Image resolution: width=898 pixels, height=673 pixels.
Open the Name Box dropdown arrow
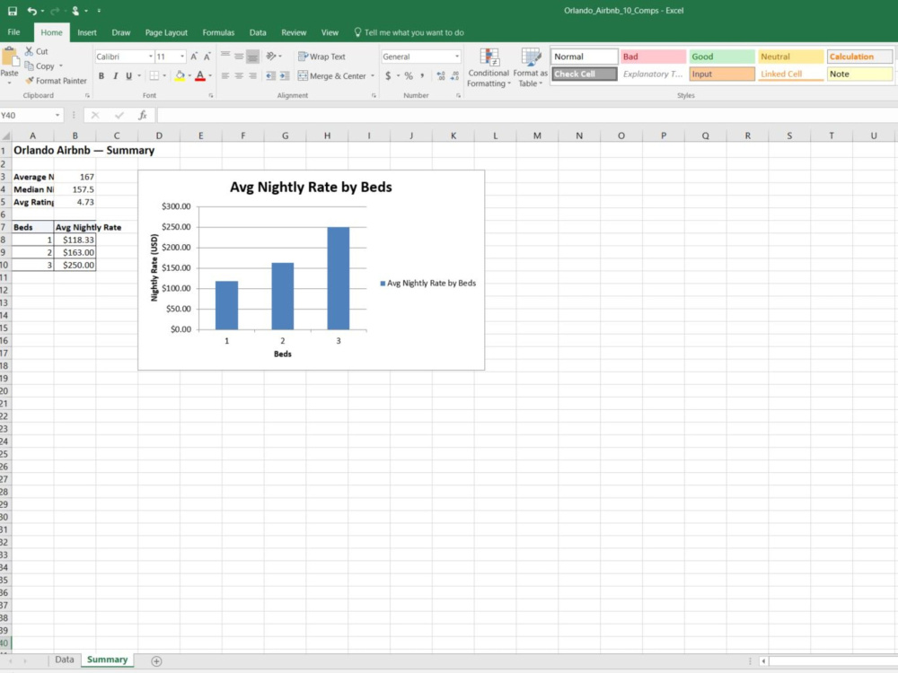[57, 115]
